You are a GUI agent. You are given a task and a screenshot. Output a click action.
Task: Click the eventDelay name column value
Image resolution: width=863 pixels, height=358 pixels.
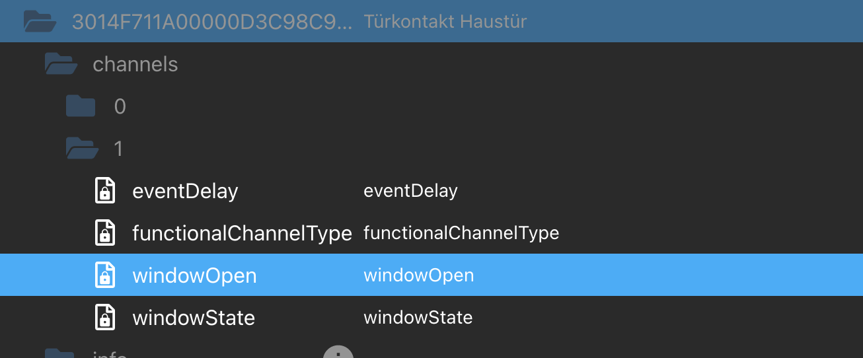410,192
